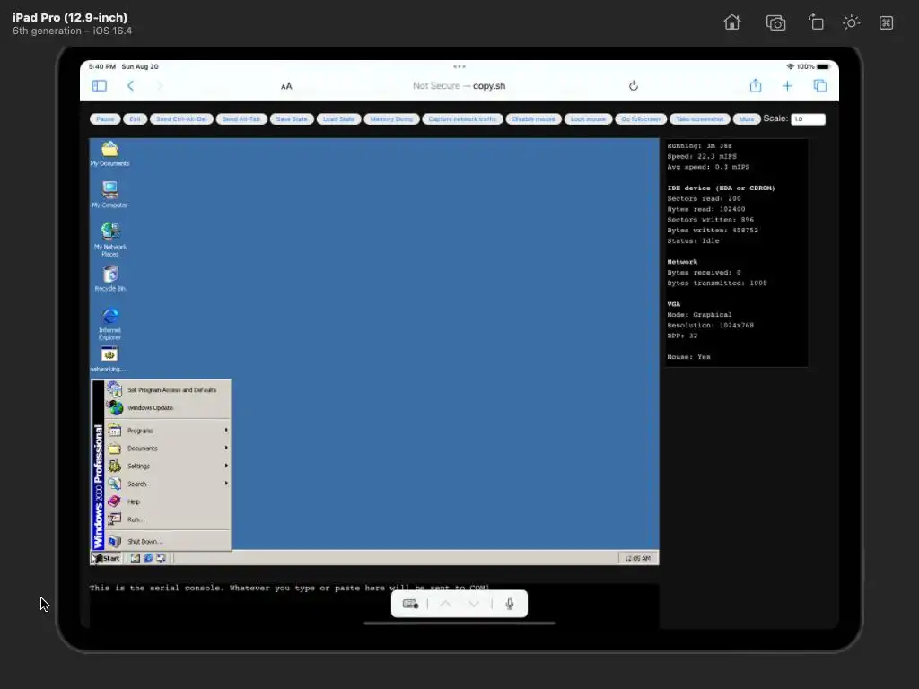This screenshot has width=919, height=689.
Task: Toggle the Disable mouse button
Action: coord(533,119)
